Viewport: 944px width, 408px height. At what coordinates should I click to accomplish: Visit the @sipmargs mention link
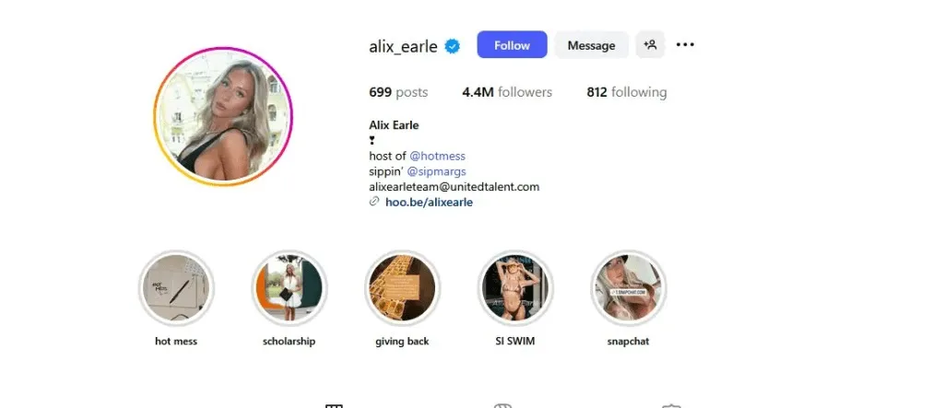pyautogui.click(x=437, y=171)
